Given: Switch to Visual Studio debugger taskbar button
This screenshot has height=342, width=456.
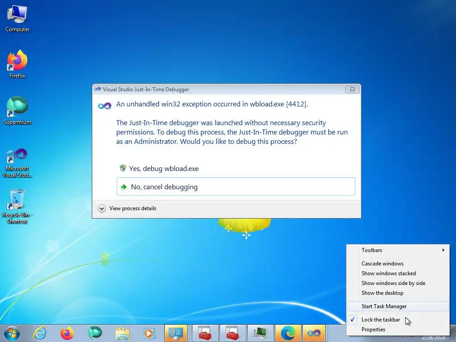Looking at the screenshot, I should coord(314,333).
